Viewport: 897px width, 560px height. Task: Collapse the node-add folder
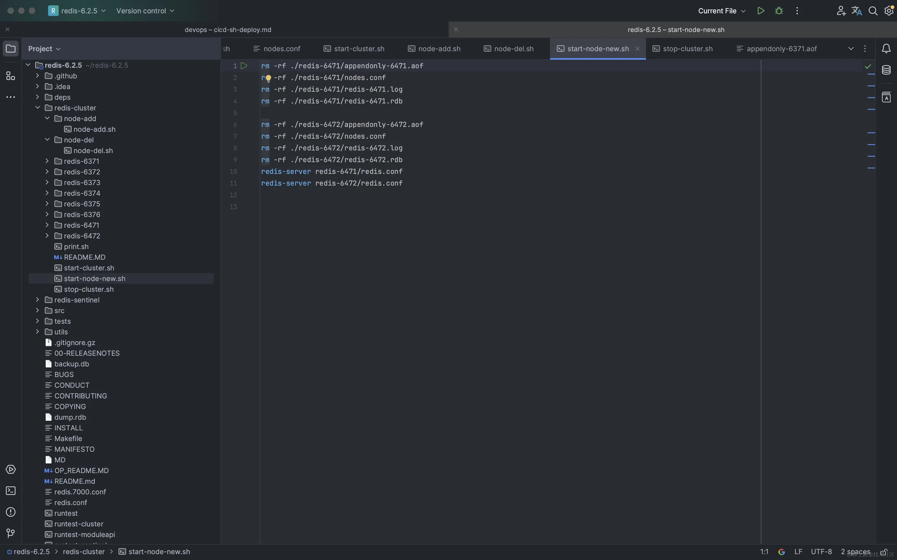coord(47,118)
